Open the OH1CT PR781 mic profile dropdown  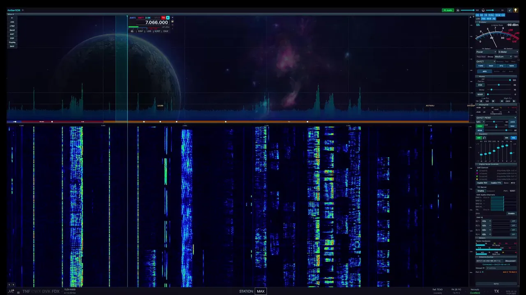(x=496, y=118)
